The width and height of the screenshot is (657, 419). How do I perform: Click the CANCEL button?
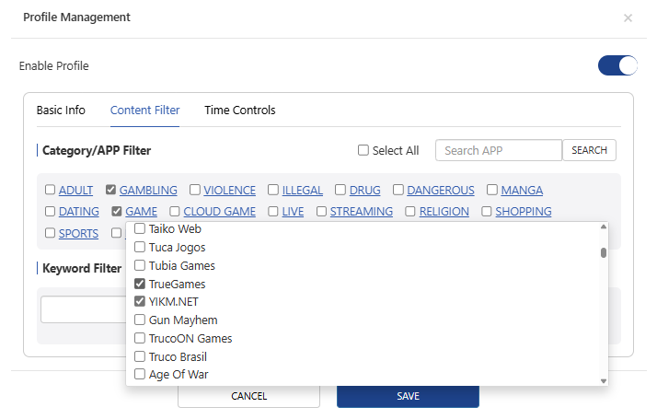[x=248, y=396]
